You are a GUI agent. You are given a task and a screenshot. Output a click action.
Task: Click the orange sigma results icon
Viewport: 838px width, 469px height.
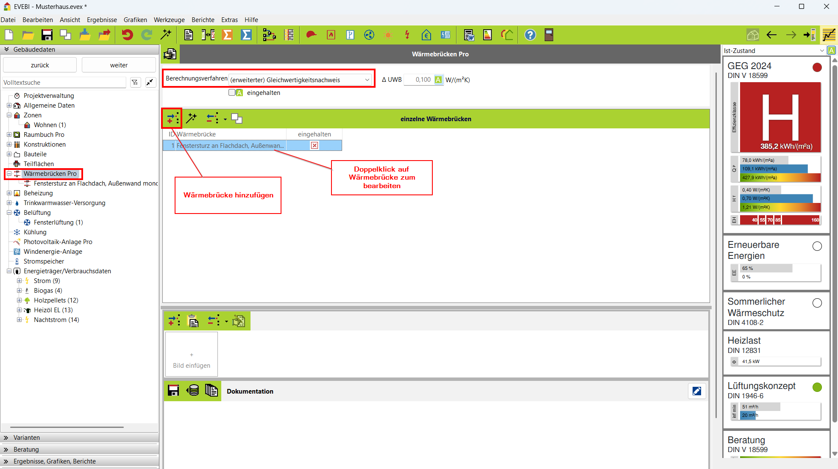228,35
